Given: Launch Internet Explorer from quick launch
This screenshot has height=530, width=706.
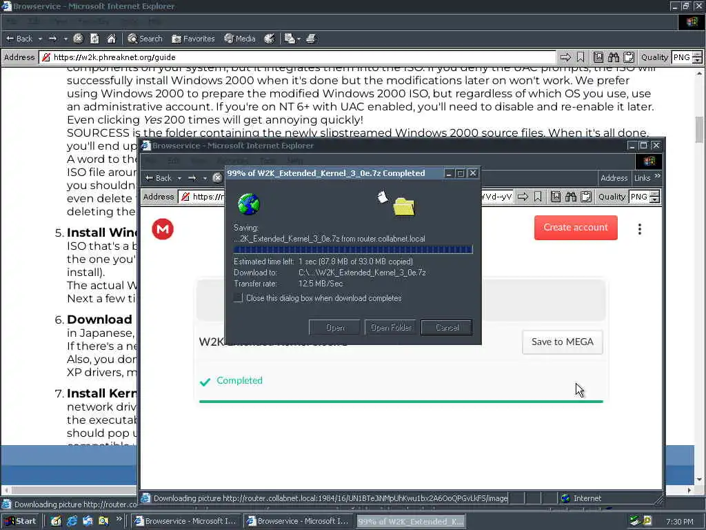Looking at the screenshot, I should (72, 521).
